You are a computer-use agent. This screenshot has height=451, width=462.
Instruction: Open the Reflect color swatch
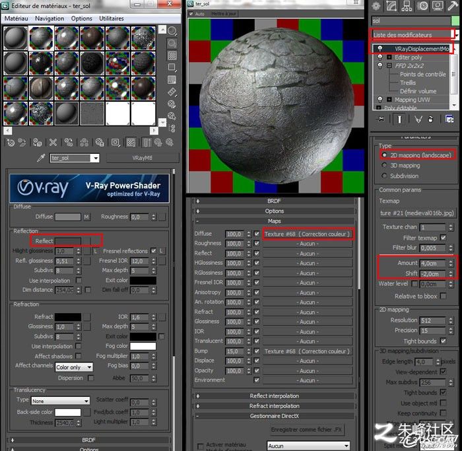[68, 241]
